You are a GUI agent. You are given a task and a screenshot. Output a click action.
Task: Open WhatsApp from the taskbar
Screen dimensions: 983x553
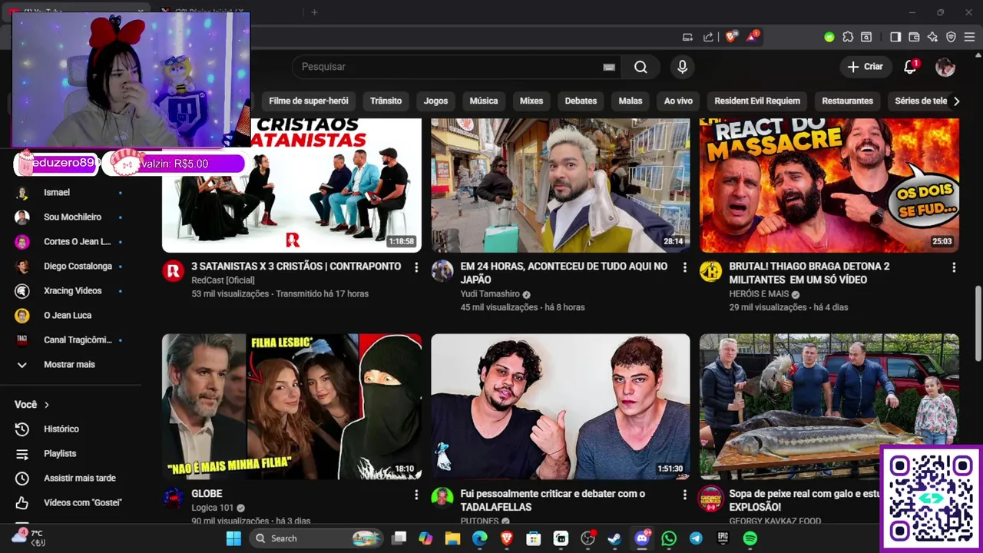pyautogui.click(x=669, y=538)
